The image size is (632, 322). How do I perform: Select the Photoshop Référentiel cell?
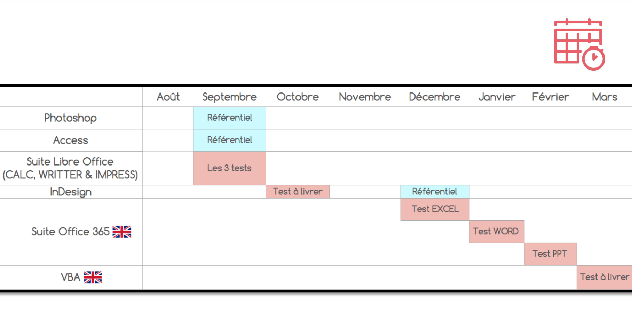[x=229, y=118]
